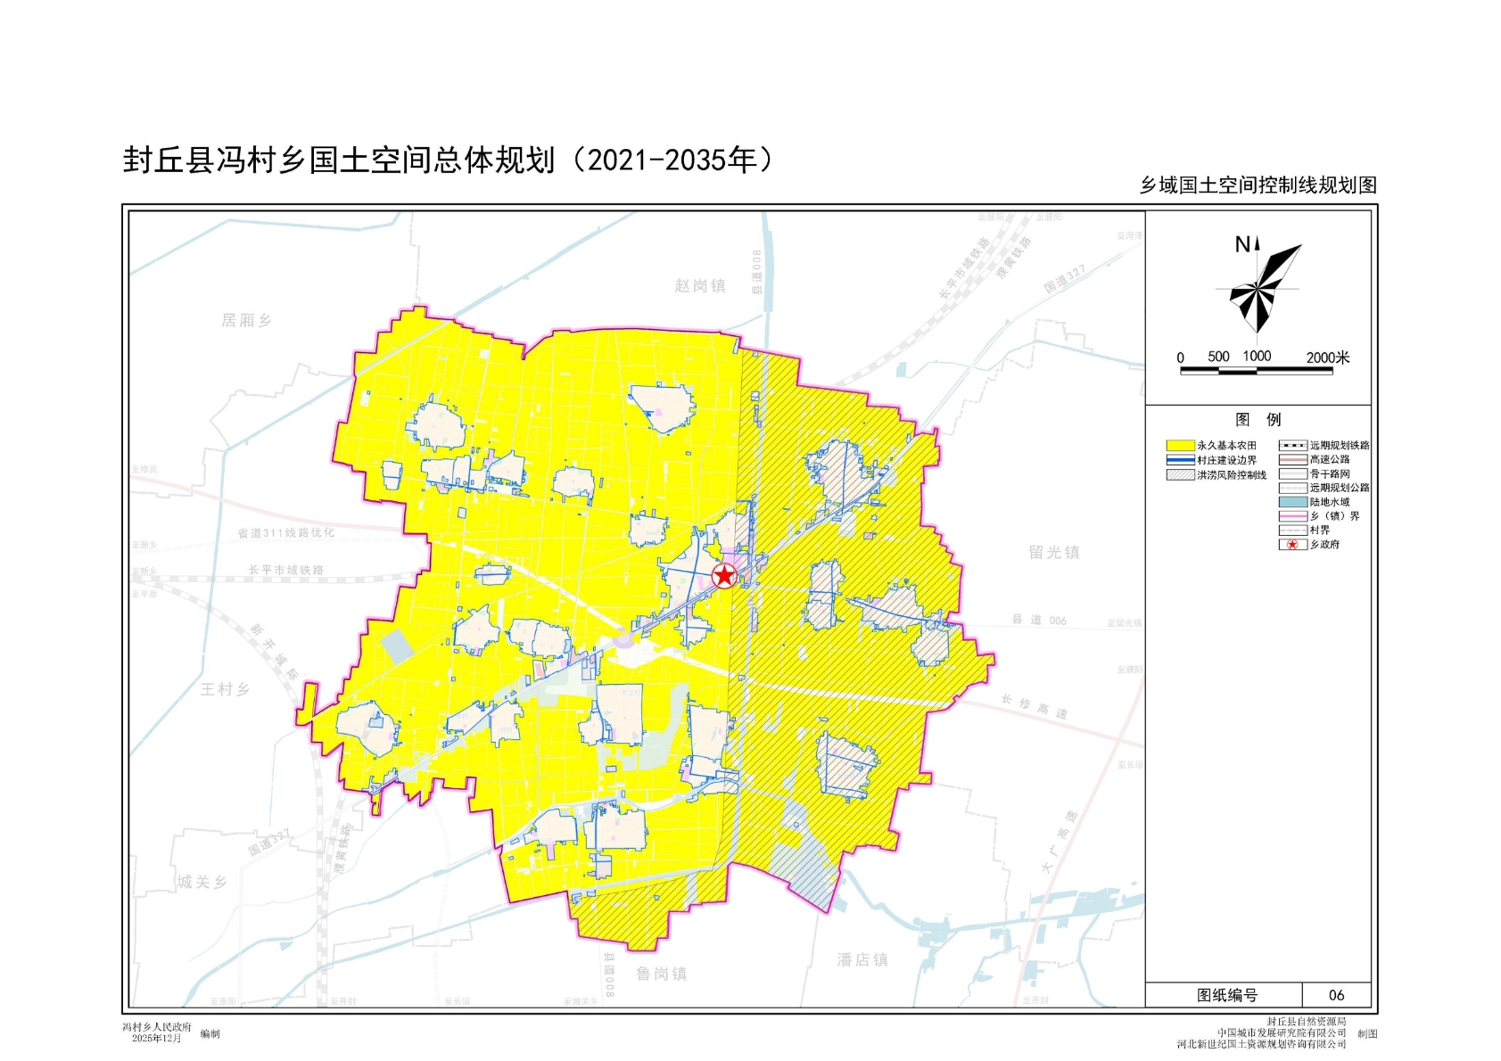Click the blue 陆地水域 legend swatch

1292,502
